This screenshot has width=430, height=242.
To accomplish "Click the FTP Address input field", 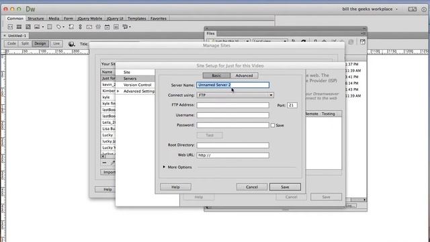I will [x=233, y=105].
